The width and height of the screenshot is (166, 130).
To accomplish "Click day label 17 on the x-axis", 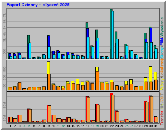I will 88,126.
